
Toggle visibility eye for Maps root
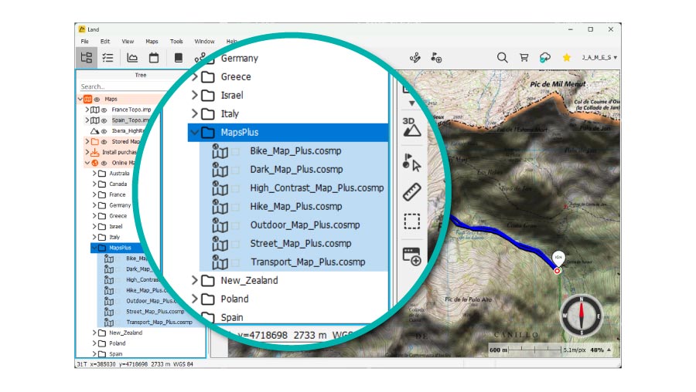(97, 100)
